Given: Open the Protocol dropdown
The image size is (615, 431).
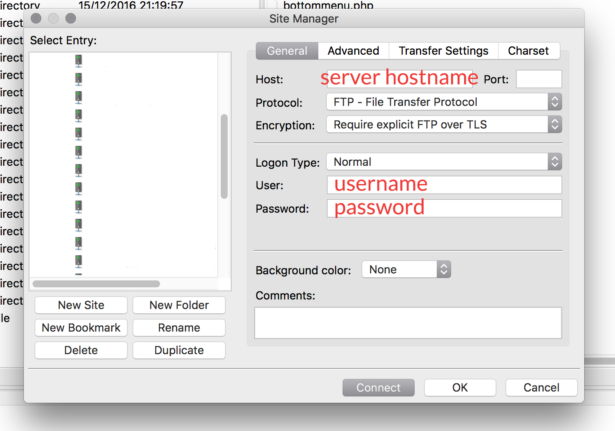Looking at the screenshot, I should click(x=444, y=102).
